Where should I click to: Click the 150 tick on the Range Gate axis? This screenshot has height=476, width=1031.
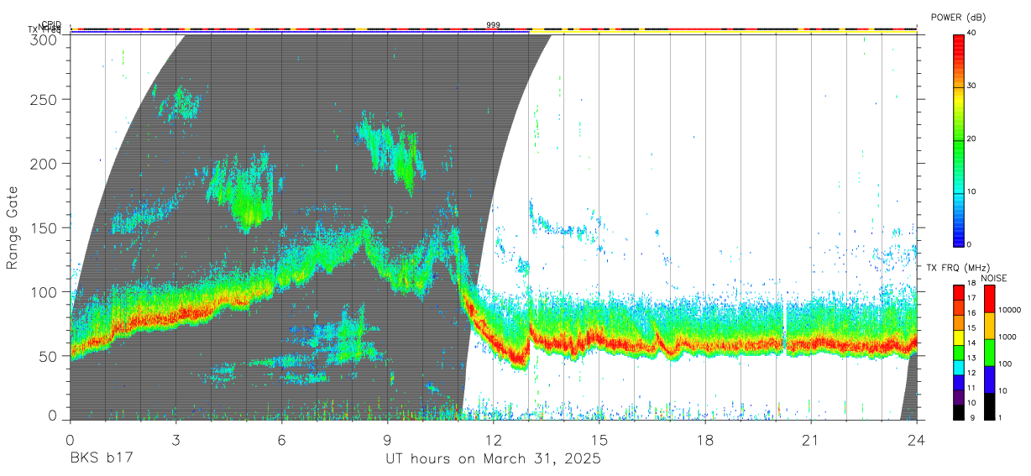tap(45, 228)
